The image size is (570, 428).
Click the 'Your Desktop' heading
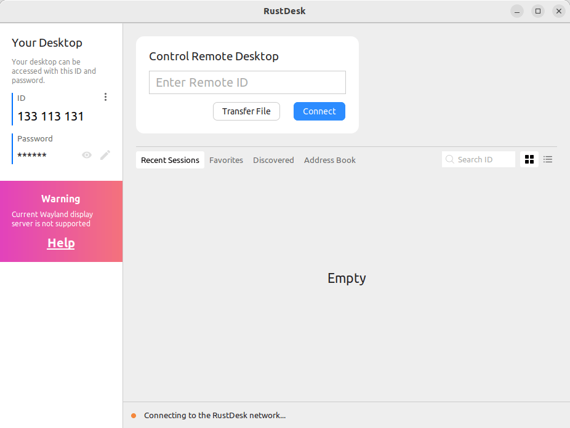[x=47, y=43]
